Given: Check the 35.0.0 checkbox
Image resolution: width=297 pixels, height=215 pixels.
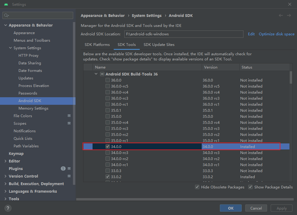Looking at the screenshot, I should click(x=108, y=116).
